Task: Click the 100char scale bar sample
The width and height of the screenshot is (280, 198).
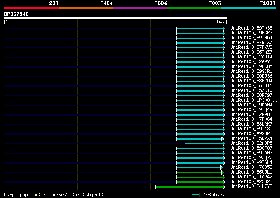Action: (196, 195)
